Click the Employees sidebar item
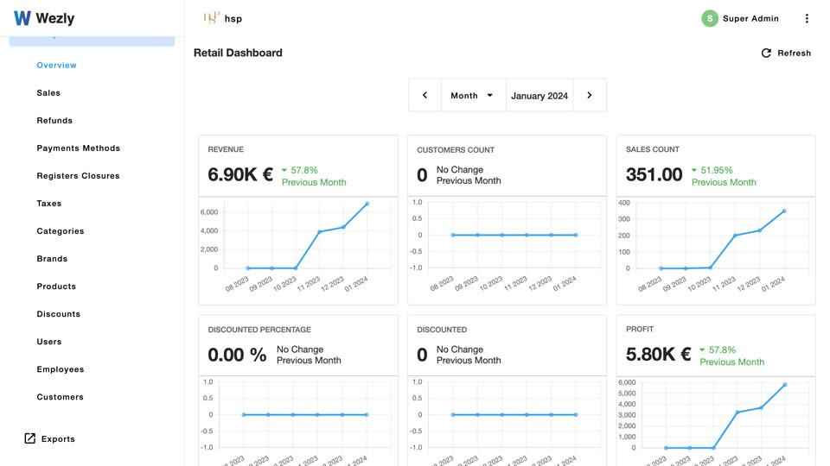The width and height of the screenshot is (830, 466). tap(61, 369)
